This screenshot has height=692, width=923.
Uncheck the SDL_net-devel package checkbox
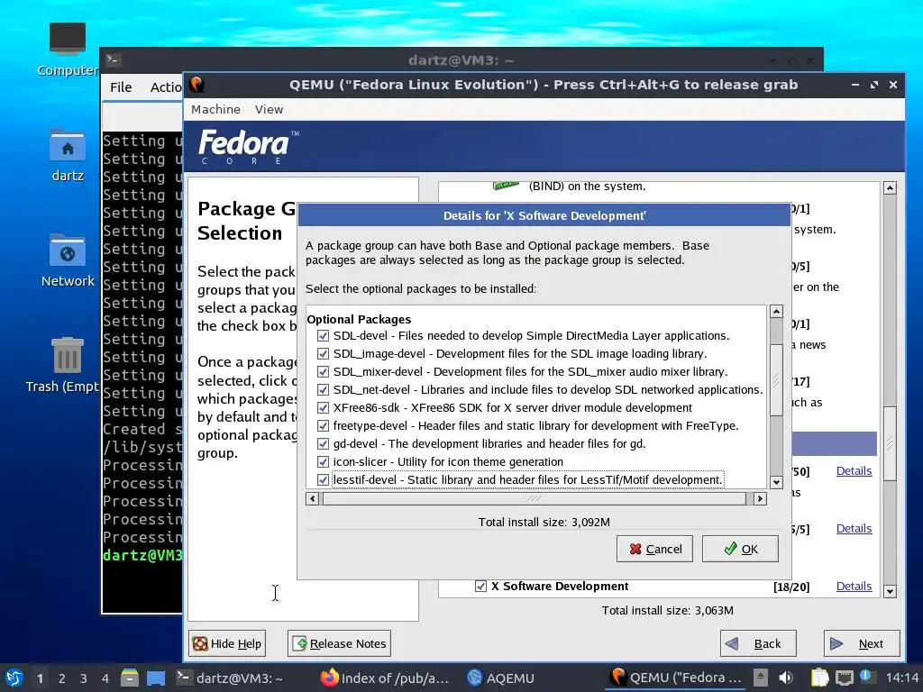tap(323, 390)
